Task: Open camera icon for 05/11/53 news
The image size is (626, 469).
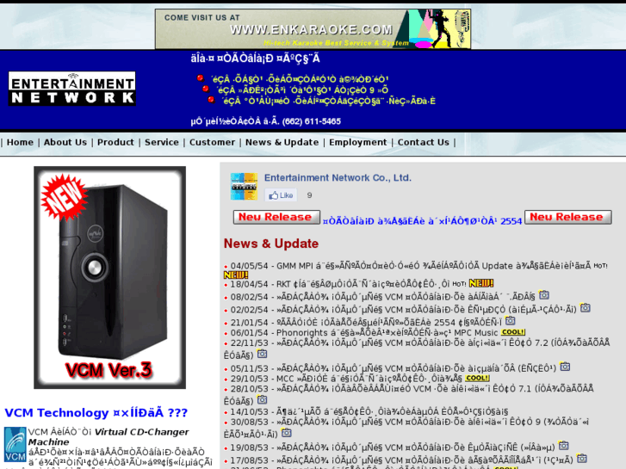Action: coord(565,367)
